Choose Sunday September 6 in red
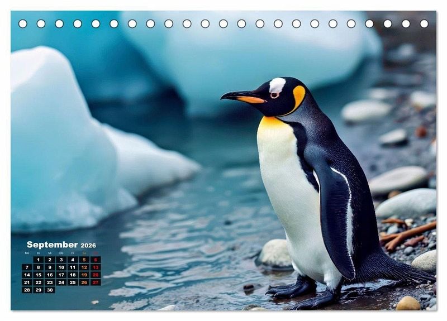Viewport: 447px width, 321px height. point(96,260)
